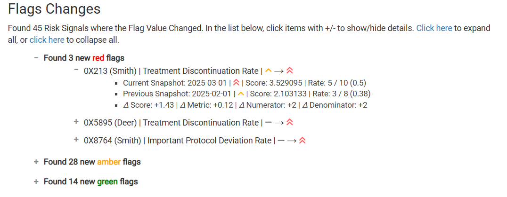
Task: Click the 'Click here' link to expand all
Action: [x=434, y=28]
